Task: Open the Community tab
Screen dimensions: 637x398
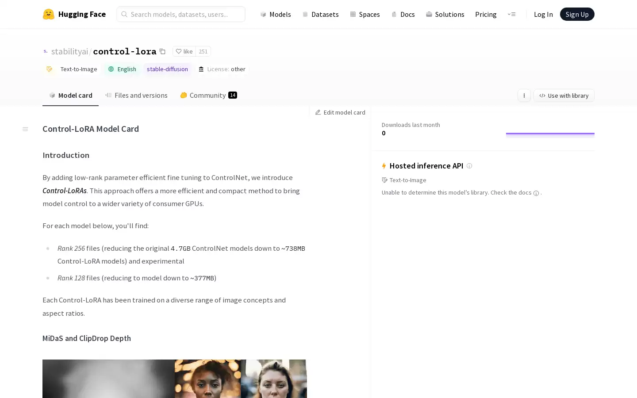Action: (208, 95)
